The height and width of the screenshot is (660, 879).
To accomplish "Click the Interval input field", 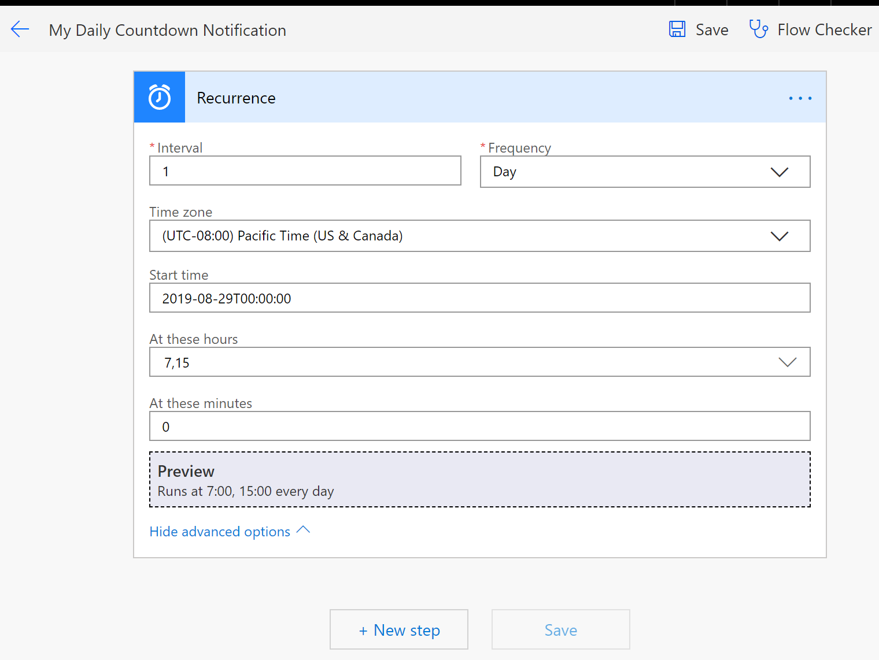I will click(x=305, y=171).
